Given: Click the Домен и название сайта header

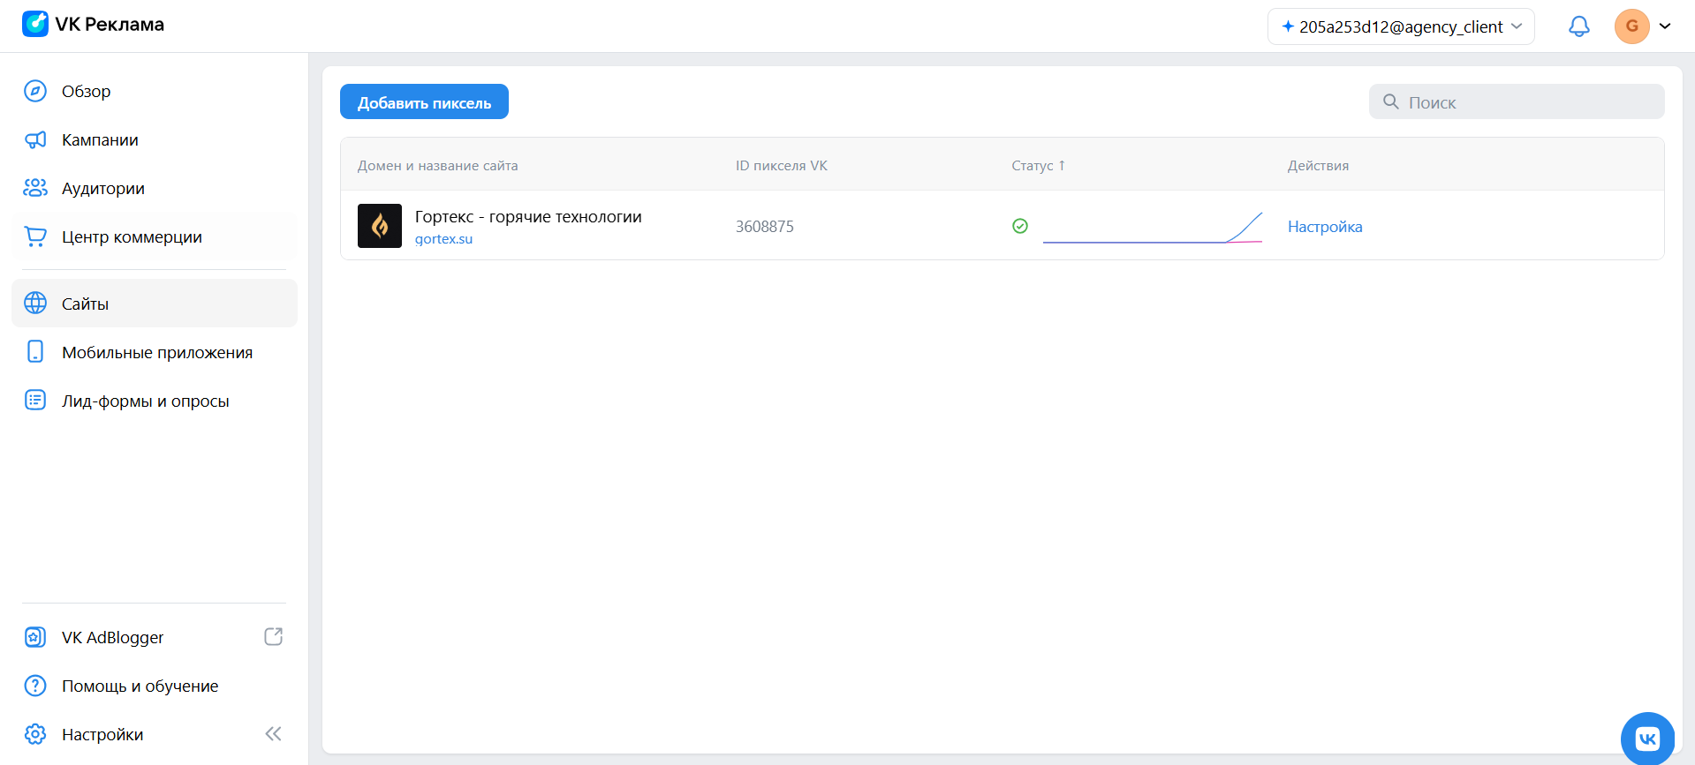Looking at the screenshot, I should 438,165.
